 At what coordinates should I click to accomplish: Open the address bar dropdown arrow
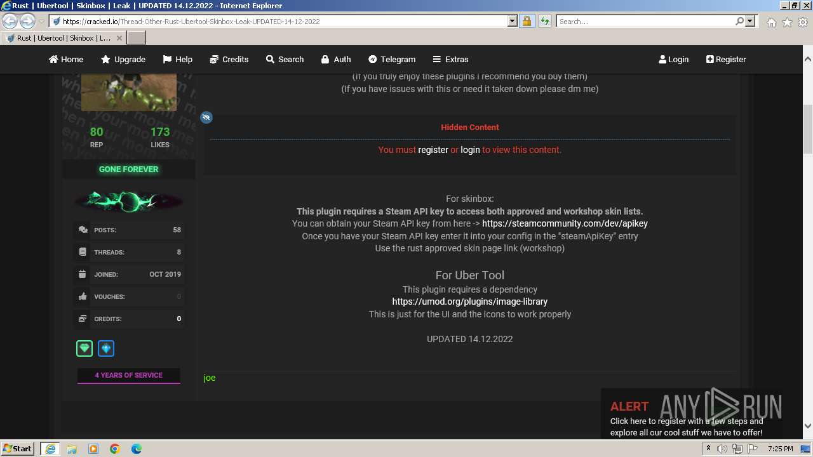click(x=513, y=21)
